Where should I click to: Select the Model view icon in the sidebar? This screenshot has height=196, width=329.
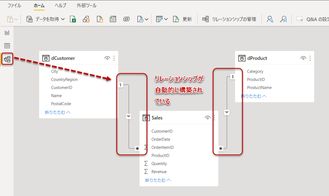(7, 59)
